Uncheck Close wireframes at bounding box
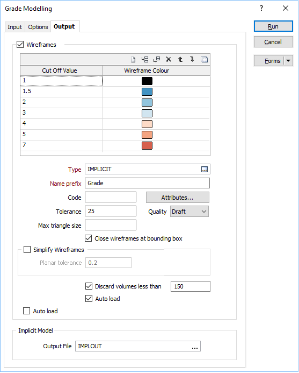Screen dimensions: 299x373 tap(89, 238)
